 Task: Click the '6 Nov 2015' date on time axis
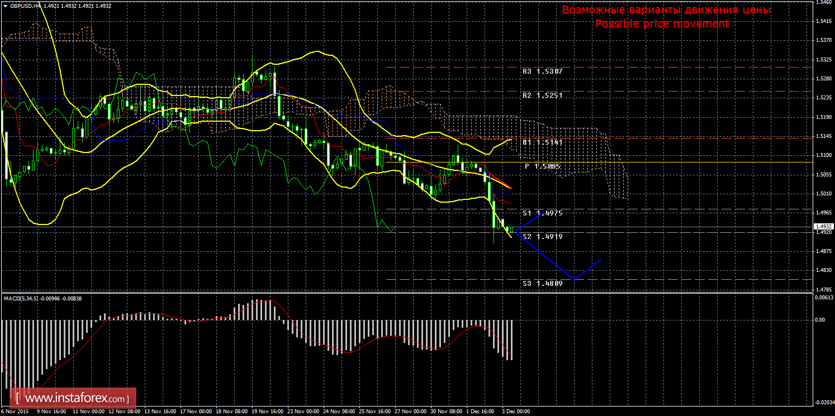coord(14,412)
